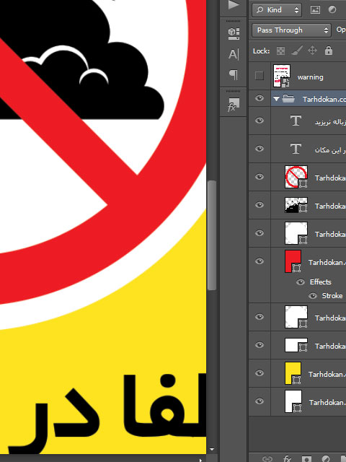This screenshot has height=462, width=346.
Task: Add a layer mask icon
Action: point(306,459)
